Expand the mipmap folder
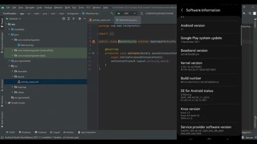 pos(12,87)
